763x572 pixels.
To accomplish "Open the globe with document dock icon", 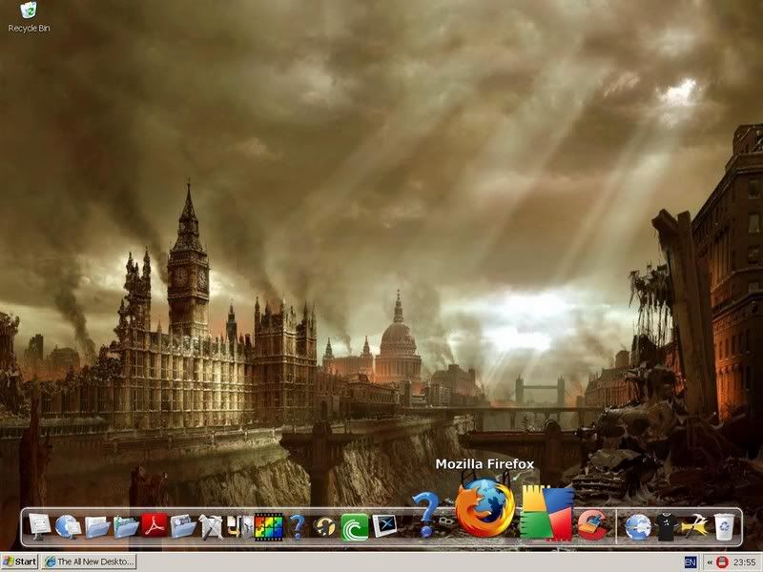I will tap(68, 526).
